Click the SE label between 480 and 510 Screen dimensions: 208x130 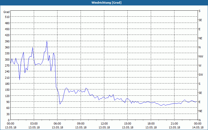(x=200, y=20)
